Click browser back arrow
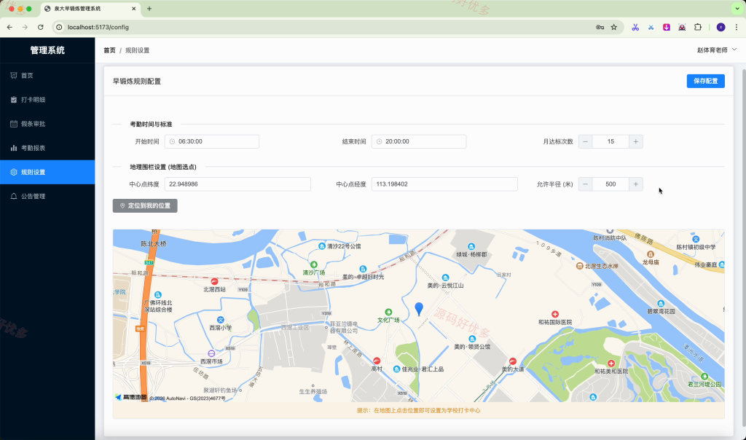This screenshot has height=440, width=746. (9, 27)
